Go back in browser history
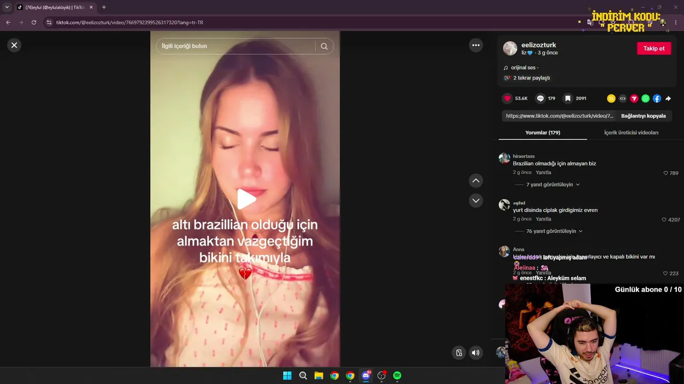Viewport: 684px width, 384px height. 8,22
